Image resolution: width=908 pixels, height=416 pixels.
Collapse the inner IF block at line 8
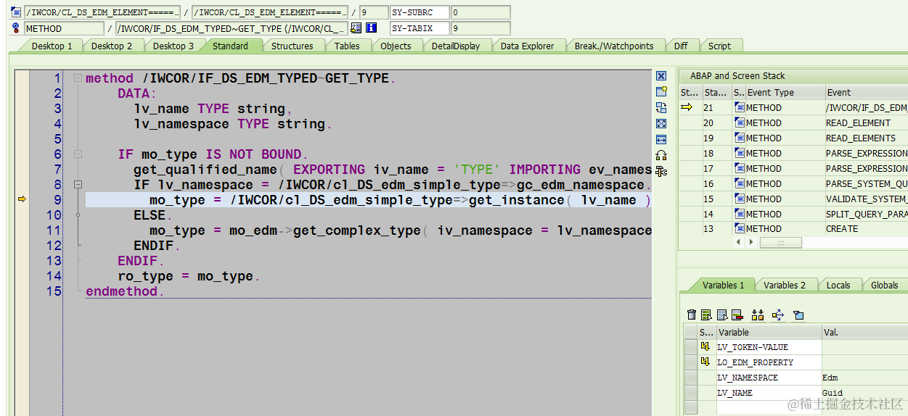(x=78, y=185)
